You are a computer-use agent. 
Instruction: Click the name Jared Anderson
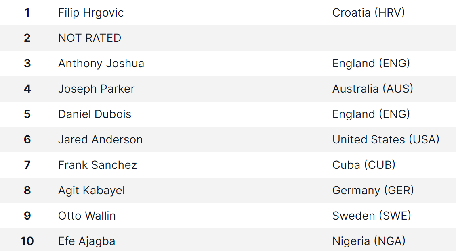pyautogui.click(x=100, y=139)
